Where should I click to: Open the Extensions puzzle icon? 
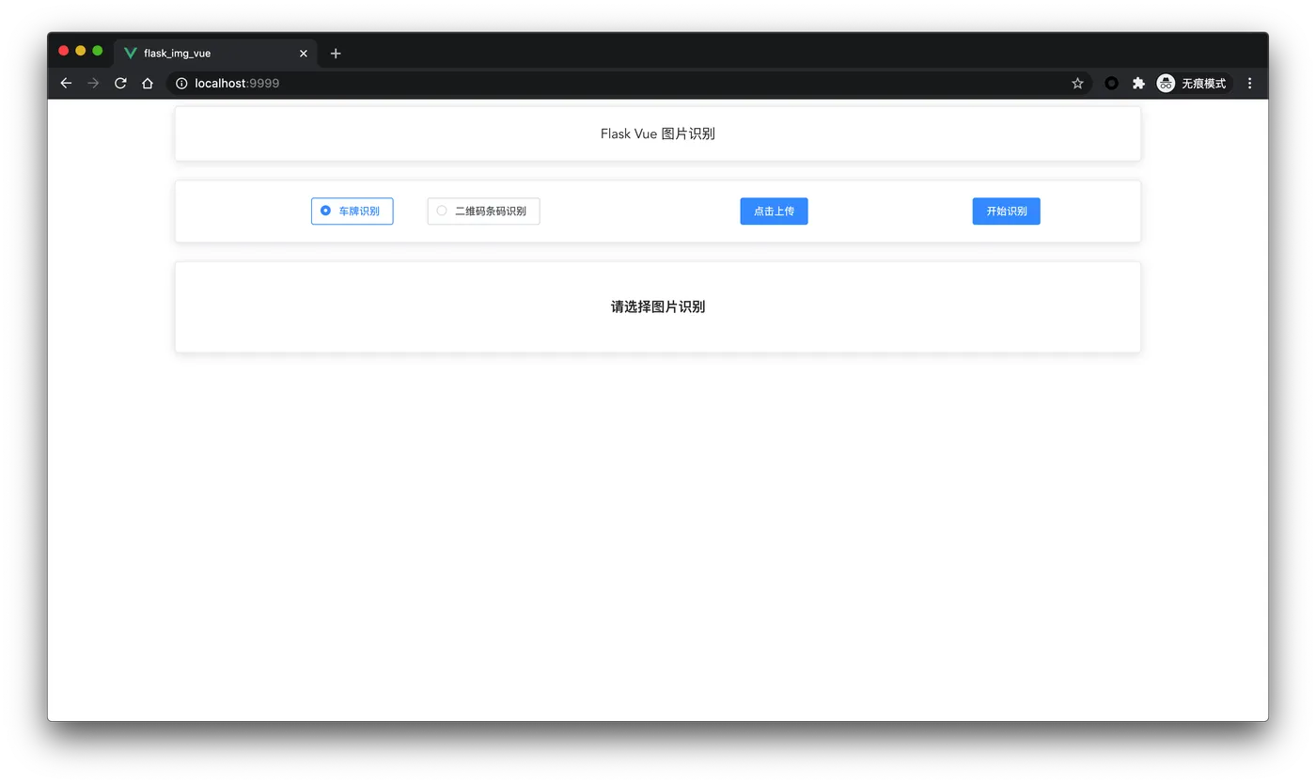coord(1138,84)
